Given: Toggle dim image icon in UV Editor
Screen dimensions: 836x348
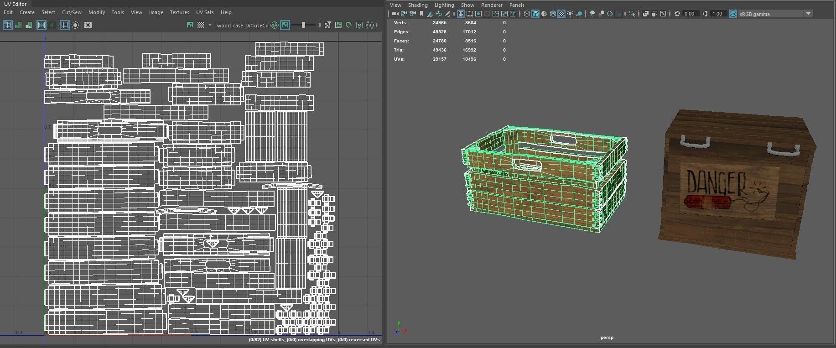Looking at the screenshot, I should pyautogui.click(x=285, y=25).
